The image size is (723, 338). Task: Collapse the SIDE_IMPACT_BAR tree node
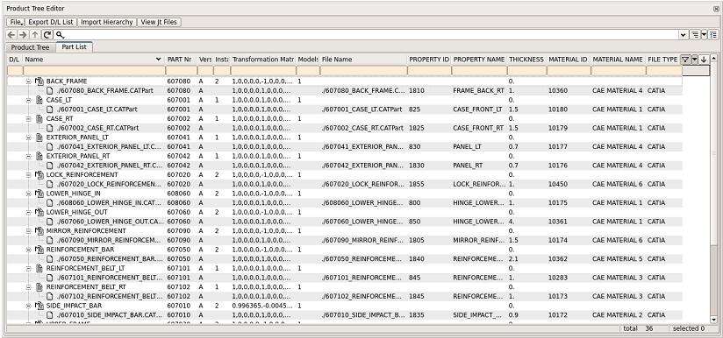[x=28, y=306]
